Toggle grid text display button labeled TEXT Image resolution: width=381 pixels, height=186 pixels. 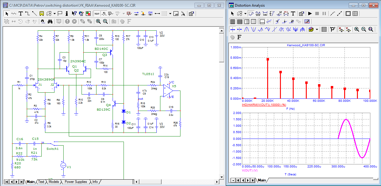coord(97,13)
